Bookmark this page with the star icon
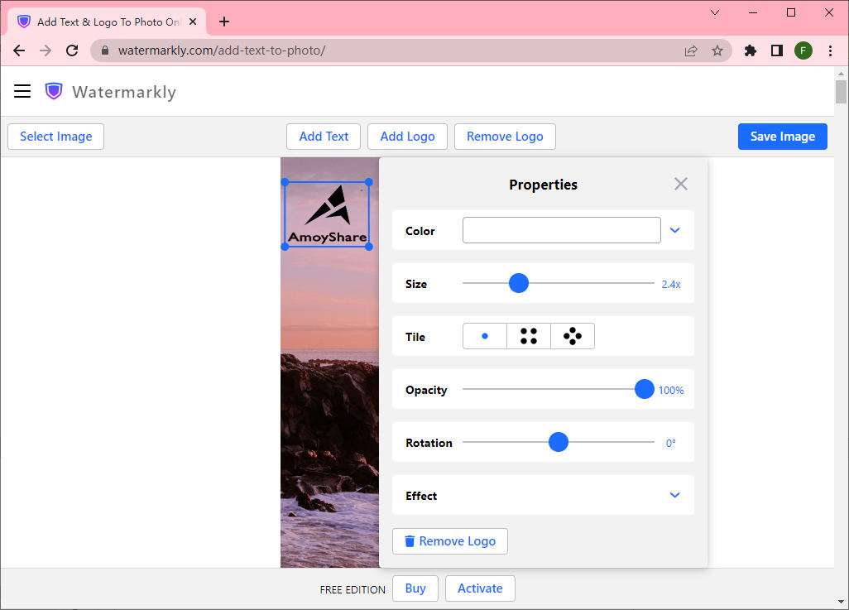Screen dimensions: 849x610 pyautogui.click(x=717, y=50)
